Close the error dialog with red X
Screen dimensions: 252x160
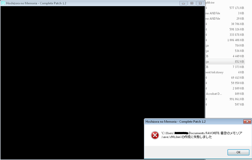247,122
